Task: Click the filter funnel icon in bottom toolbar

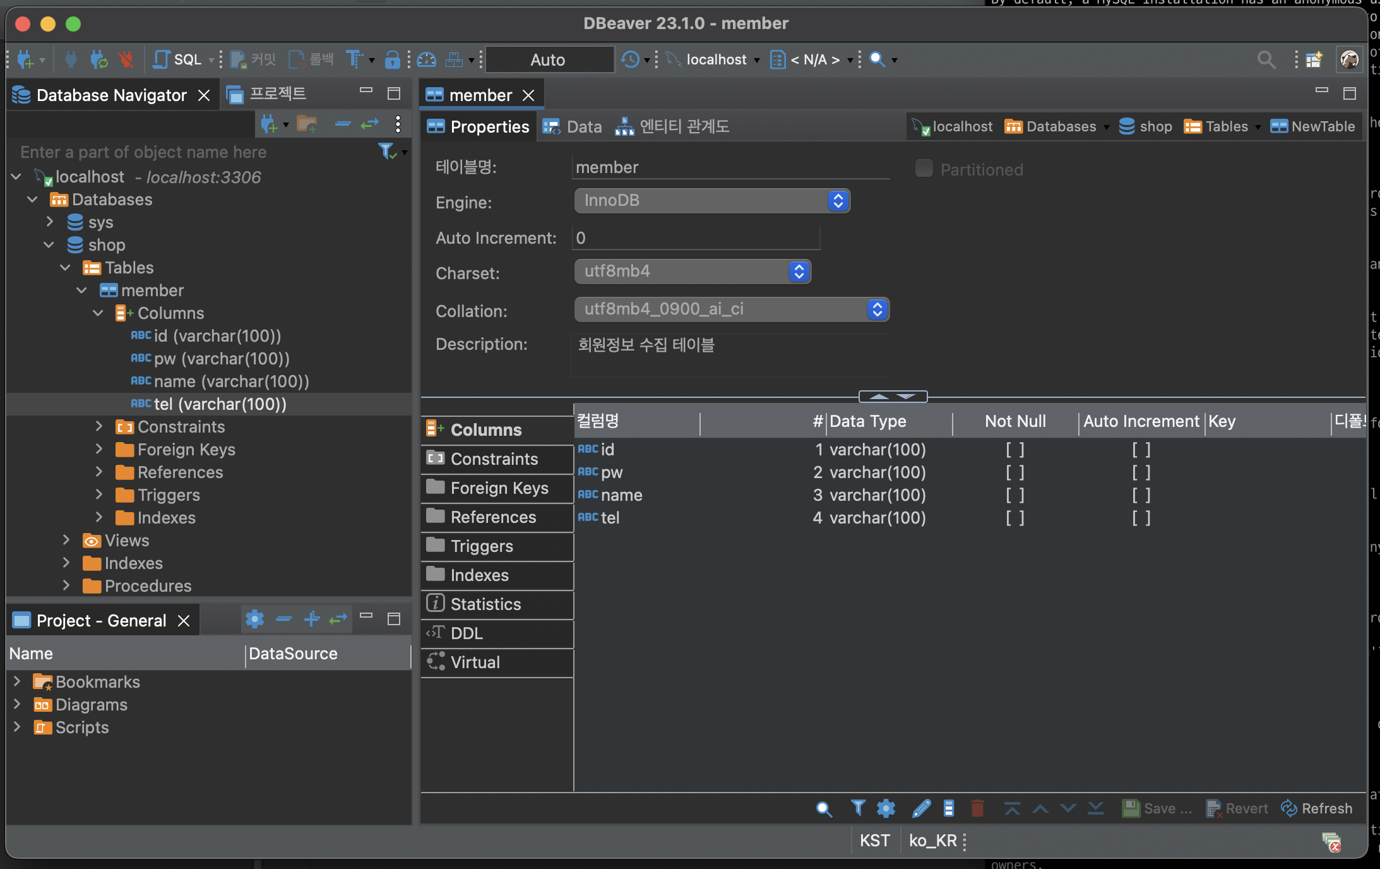Action: [x=857, y=808]
